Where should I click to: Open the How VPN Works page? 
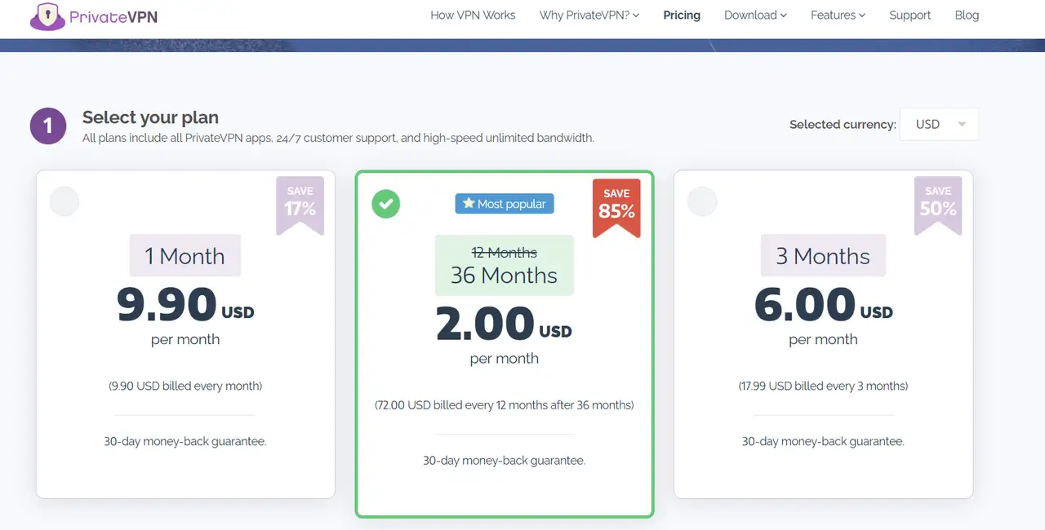(x=473, y=15)
